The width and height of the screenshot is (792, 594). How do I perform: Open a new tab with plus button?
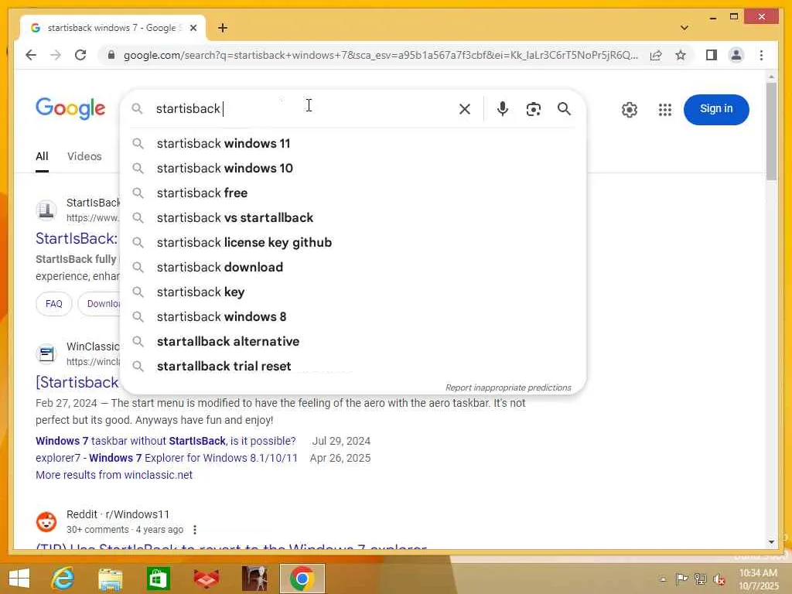[223, 28]
